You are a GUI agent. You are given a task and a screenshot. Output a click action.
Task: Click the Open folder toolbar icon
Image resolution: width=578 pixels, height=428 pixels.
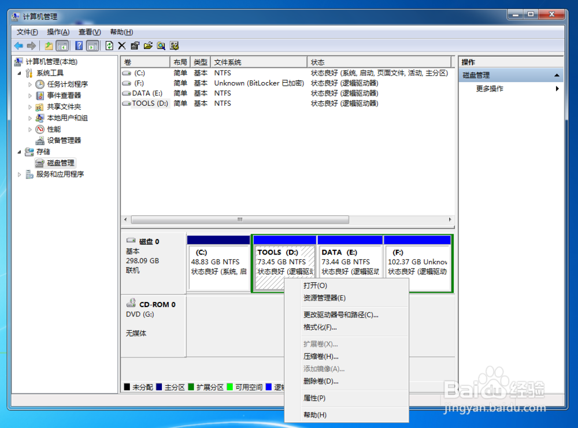pos(148,46)
